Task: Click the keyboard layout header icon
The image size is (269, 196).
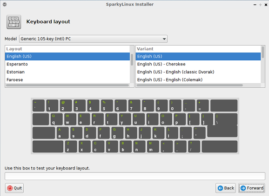Action: click(x=13, y=22)
